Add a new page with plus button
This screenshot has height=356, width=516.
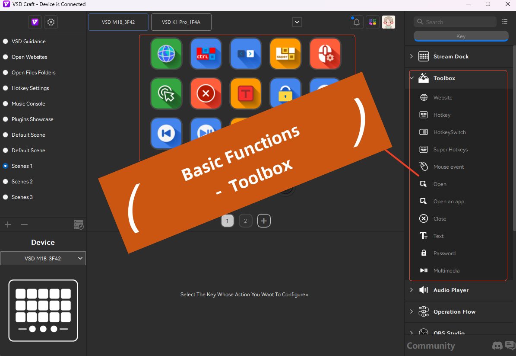tap(264, 221)
